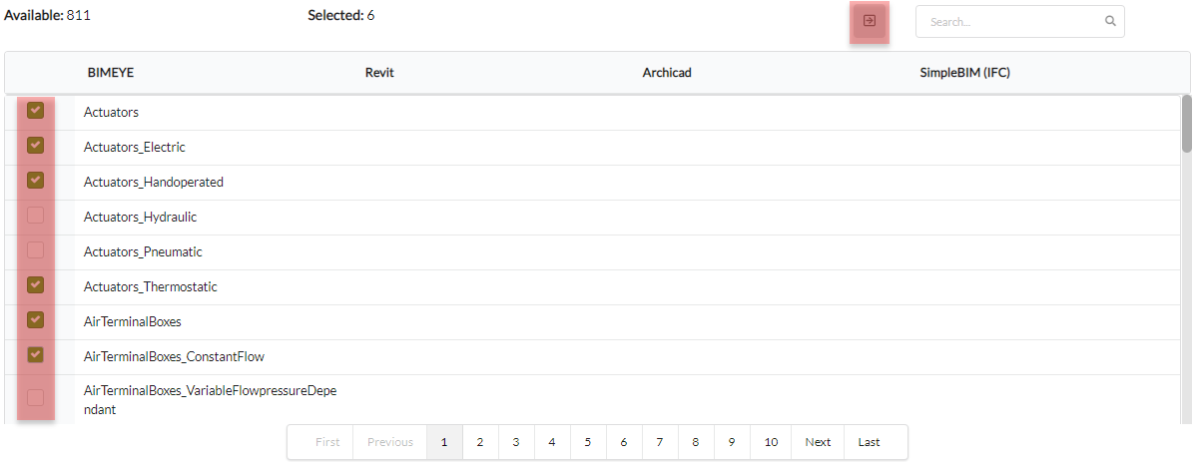Click the Revit column header
1197x470 pixels.
(x=379, y=73)
